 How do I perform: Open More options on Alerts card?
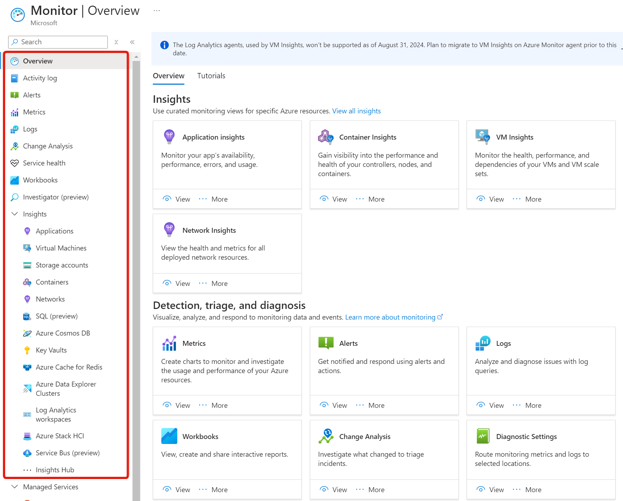370,405
